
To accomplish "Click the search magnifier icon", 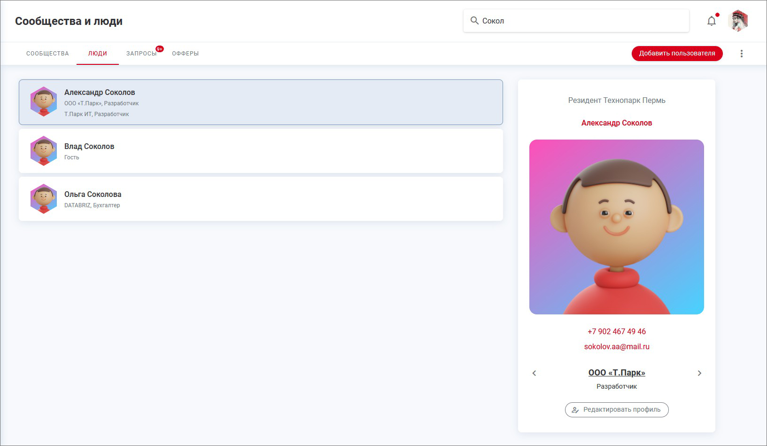I will pyautogui.click(x=474, y=21).
